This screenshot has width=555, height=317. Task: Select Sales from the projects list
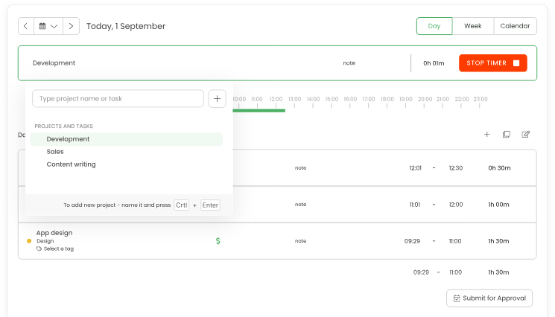(55, 152)
